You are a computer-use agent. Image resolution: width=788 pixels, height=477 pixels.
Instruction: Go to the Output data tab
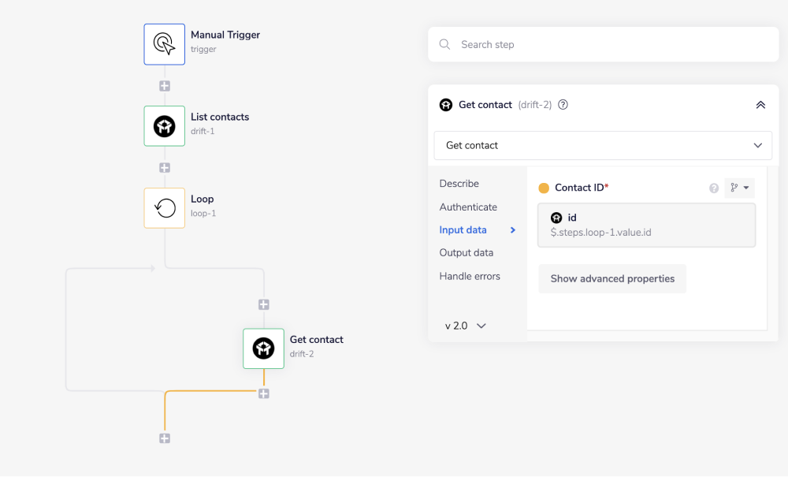(466, 253)
